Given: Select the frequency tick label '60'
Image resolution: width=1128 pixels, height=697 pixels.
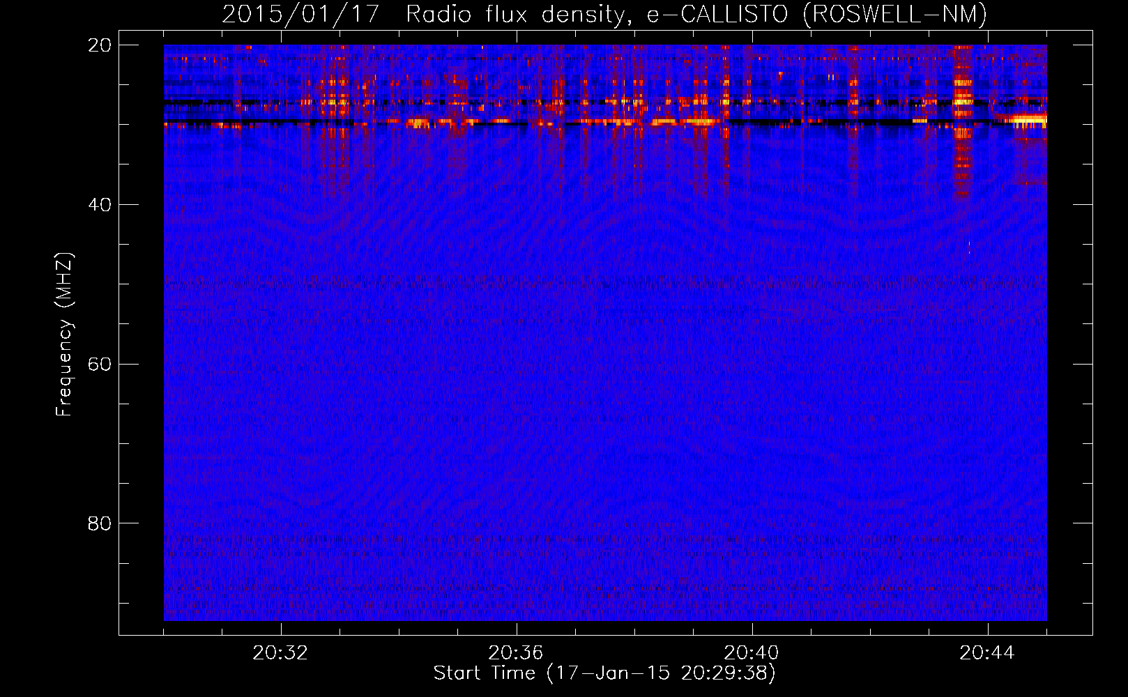Looking at the screenshot, I should tap(100, 365).
